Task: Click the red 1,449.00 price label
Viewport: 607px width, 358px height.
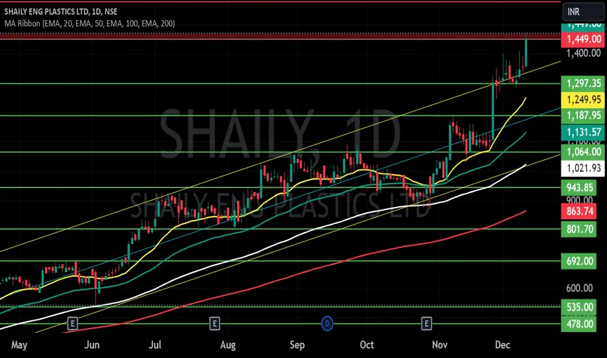Action: 583,39
